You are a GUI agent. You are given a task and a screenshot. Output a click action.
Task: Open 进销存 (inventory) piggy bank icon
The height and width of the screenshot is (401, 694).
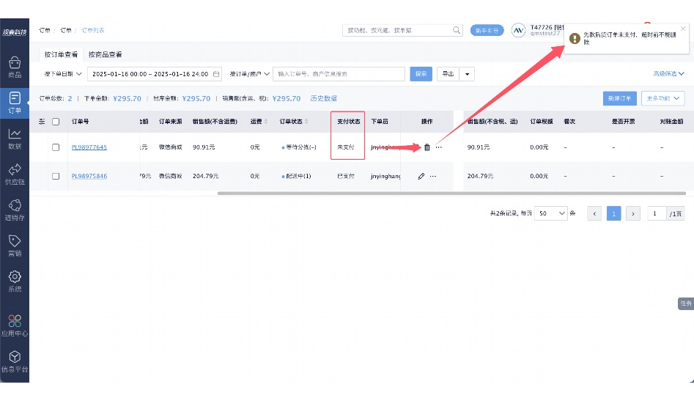coord(15,207)
